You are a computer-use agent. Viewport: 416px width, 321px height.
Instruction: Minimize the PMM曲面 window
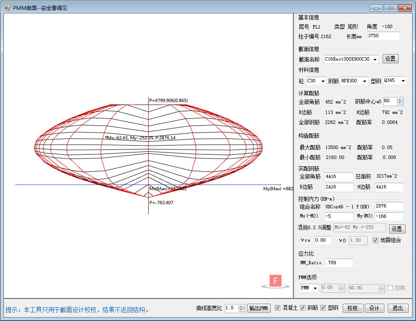[x=376, y=8]
